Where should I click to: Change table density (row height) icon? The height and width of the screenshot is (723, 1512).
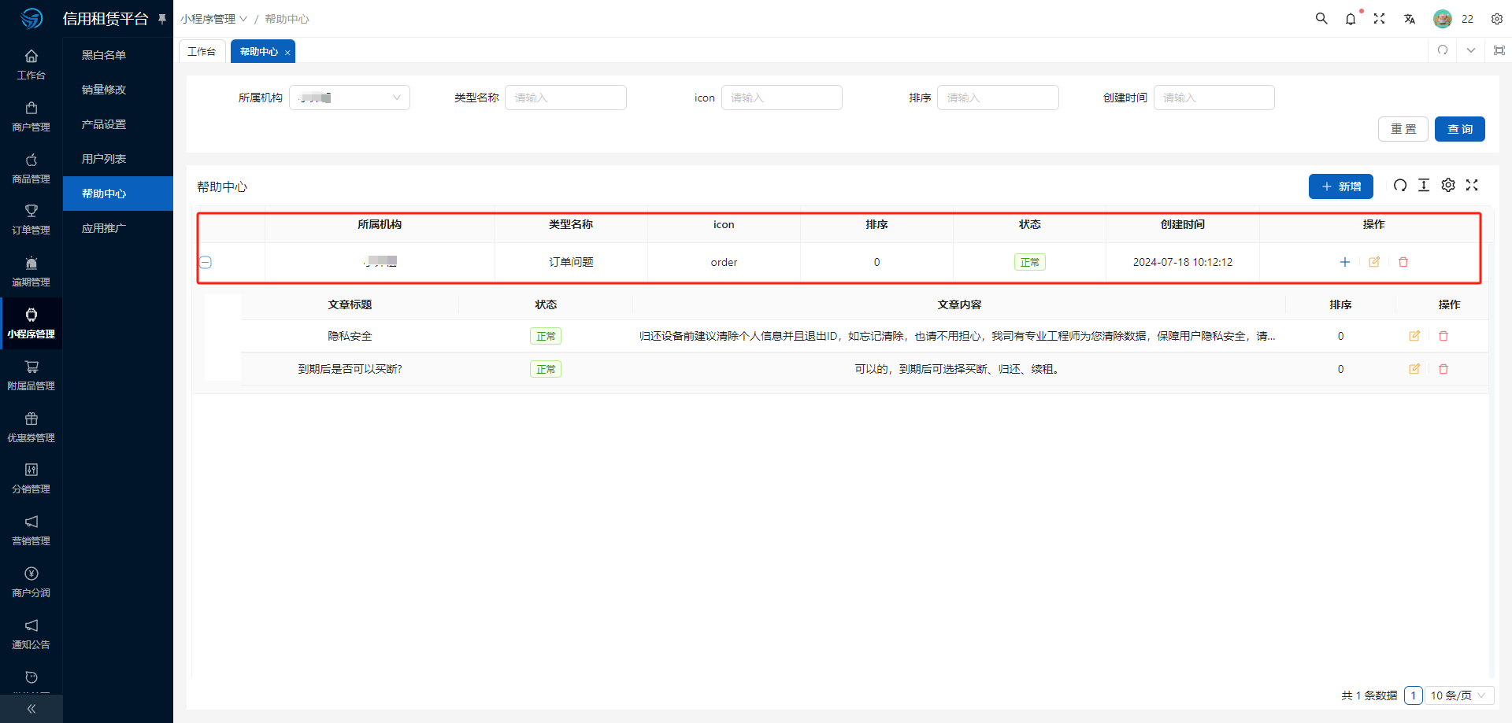tap(1424, 185)
